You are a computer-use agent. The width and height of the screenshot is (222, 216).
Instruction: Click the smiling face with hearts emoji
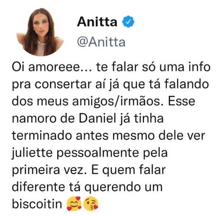[x=74, y=204]
